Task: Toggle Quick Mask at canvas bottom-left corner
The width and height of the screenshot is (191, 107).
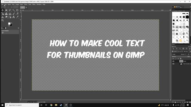Action: [x=21, y=100]
